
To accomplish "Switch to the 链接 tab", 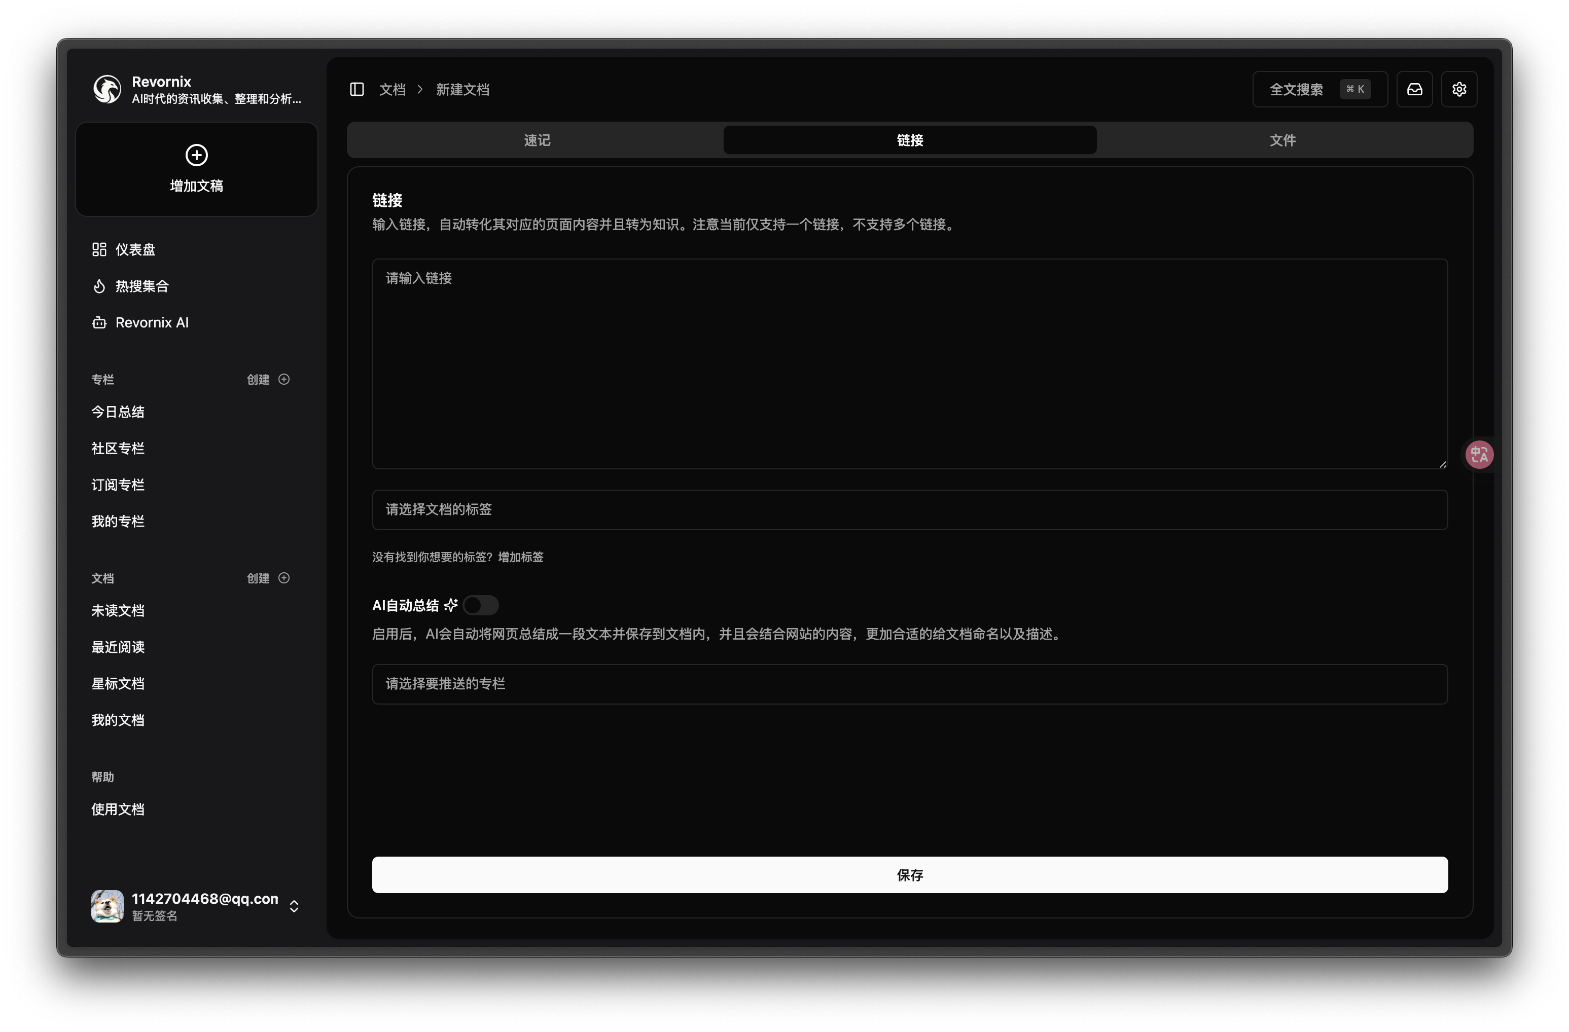I will click(910, 140).
